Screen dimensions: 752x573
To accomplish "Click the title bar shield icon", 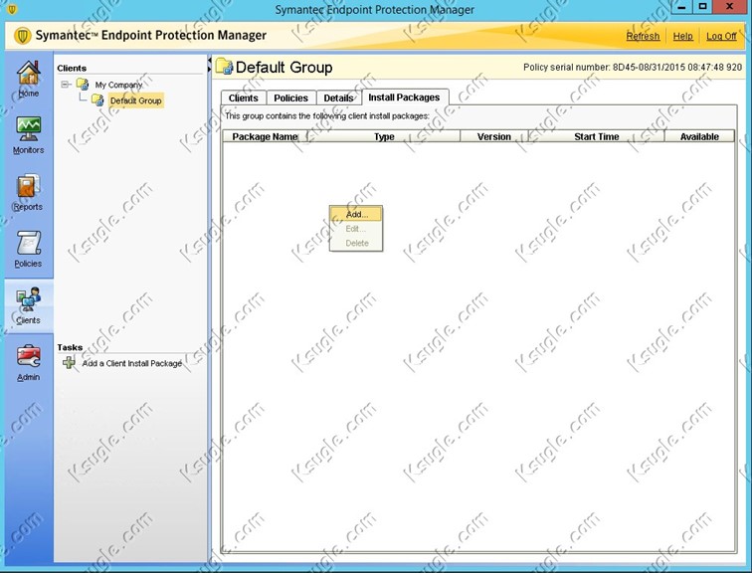I will (12, 9).
